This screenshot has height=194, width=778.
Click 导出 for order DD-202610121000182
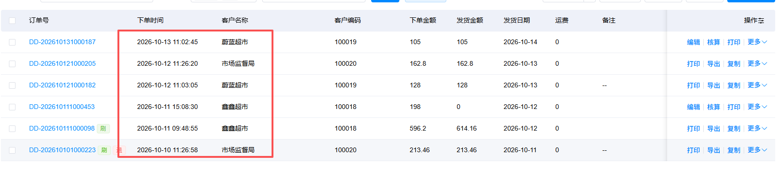point(714,85)
